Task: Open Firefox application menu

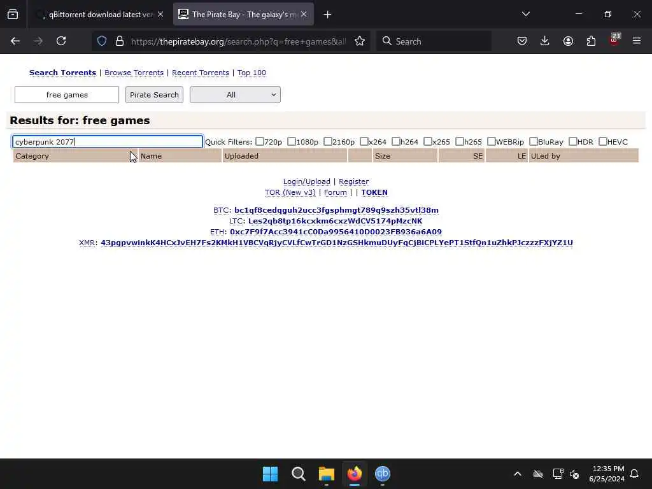Action: click(x=637, y=41)
